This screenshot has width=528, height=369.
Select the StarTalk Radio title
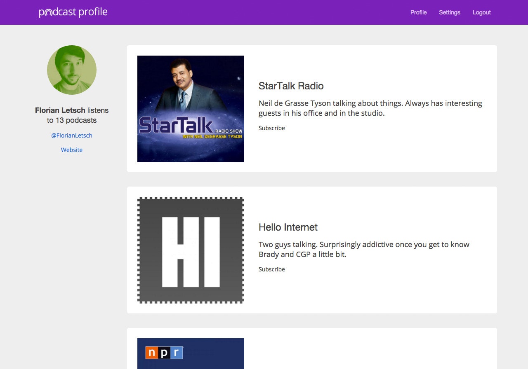(x=291, y=86)
